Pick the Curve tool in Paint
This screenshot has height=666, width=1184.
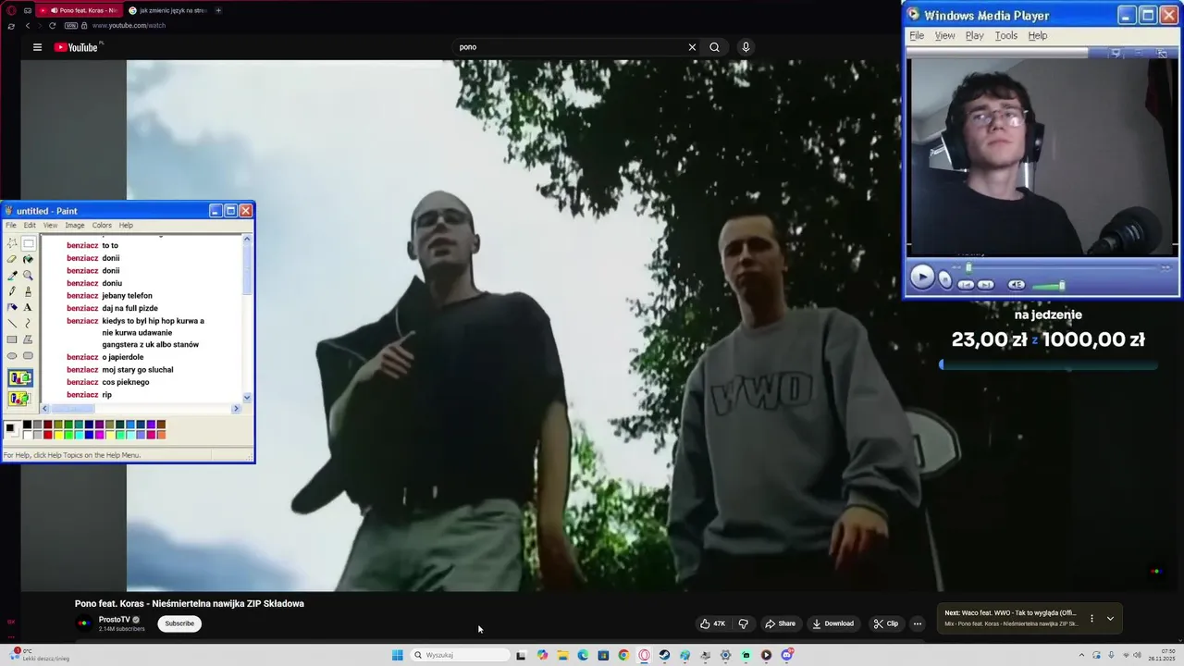(x=28, y=323)
